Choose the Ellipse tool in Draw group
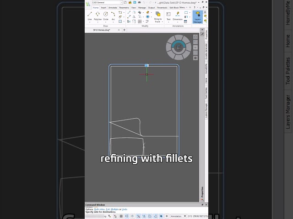293x219 pixels. (120, 17)
